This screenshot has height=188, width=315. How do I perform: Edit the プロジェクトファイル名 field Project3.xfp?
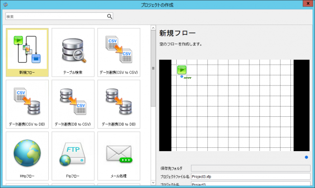(251, 177)
